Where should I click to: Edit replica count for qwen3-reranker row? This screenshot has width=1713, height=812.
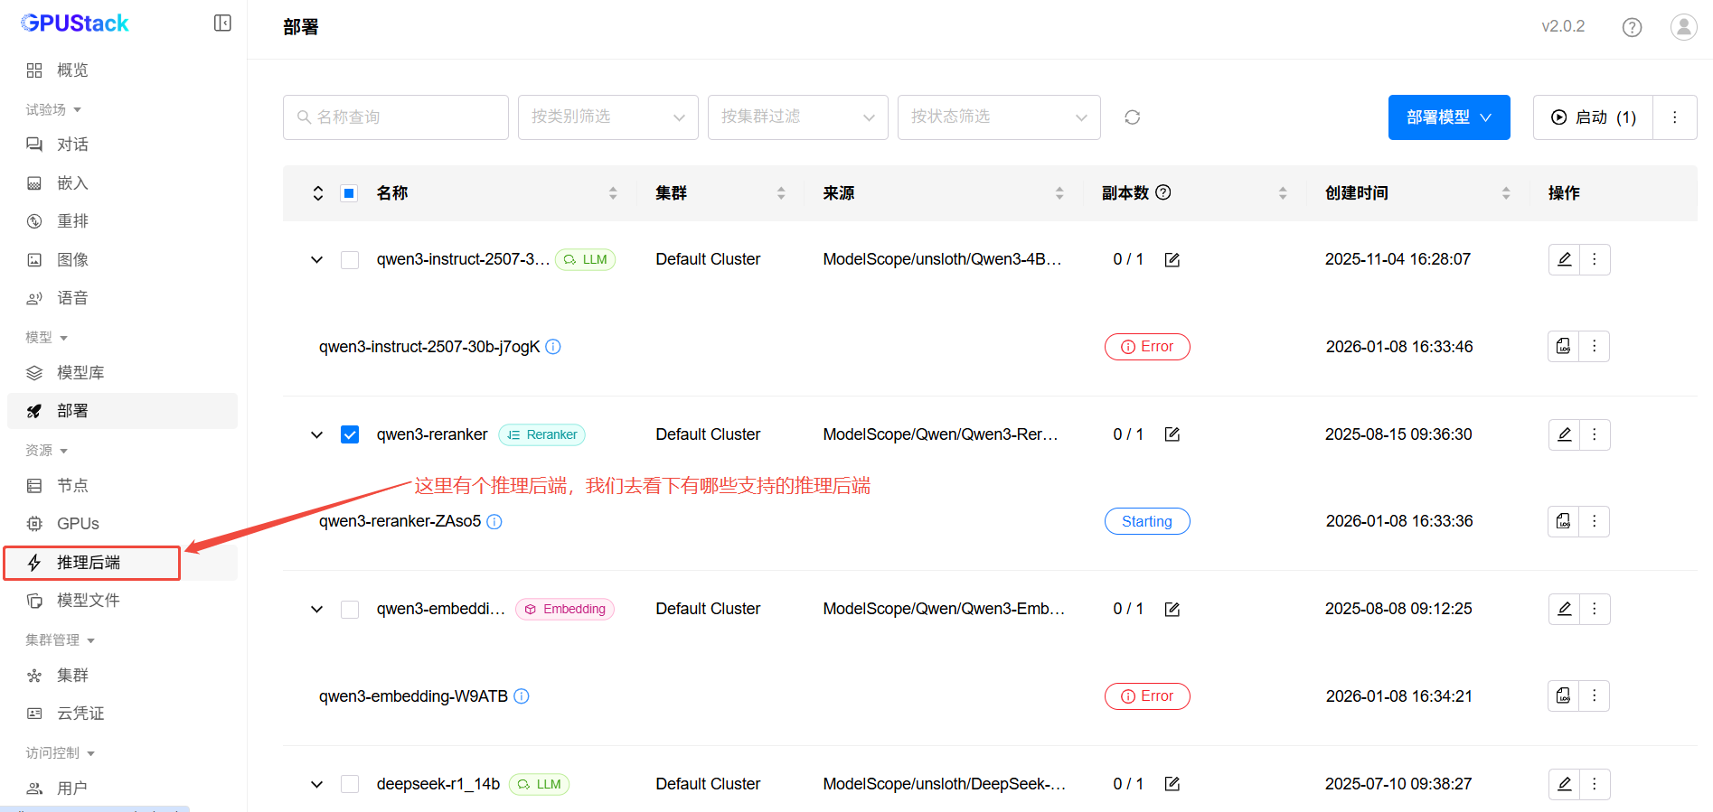pos(1172,434)
